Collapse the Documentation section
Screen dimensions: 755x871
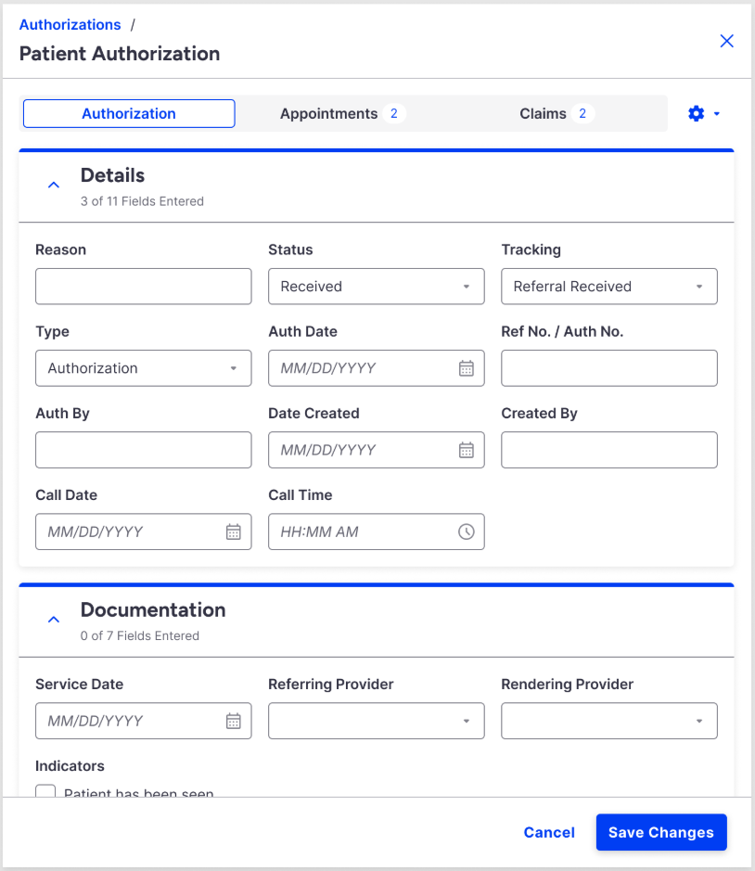[54, 620]
